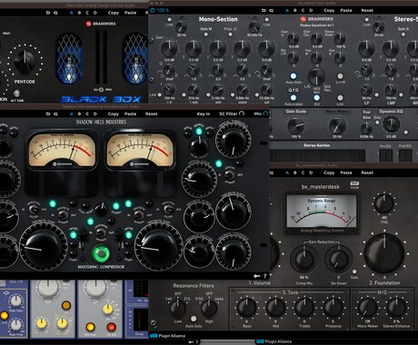Toggle the L<>R swap button

click(340, 76)
